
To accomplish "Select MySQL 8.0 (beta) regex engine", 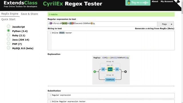I will 9,48.
